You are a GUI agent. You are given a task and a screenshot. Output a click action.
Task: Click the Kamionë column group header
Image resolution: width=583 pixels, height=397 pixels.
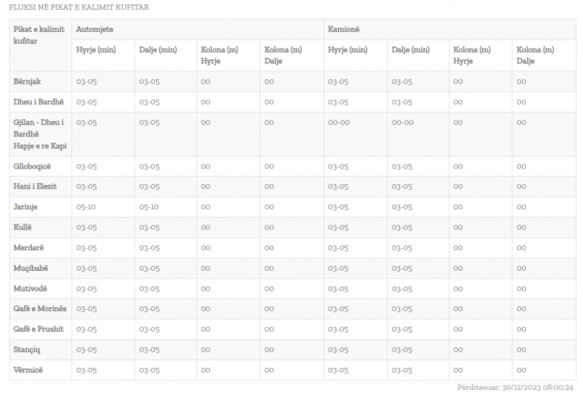tap(344, 30)
